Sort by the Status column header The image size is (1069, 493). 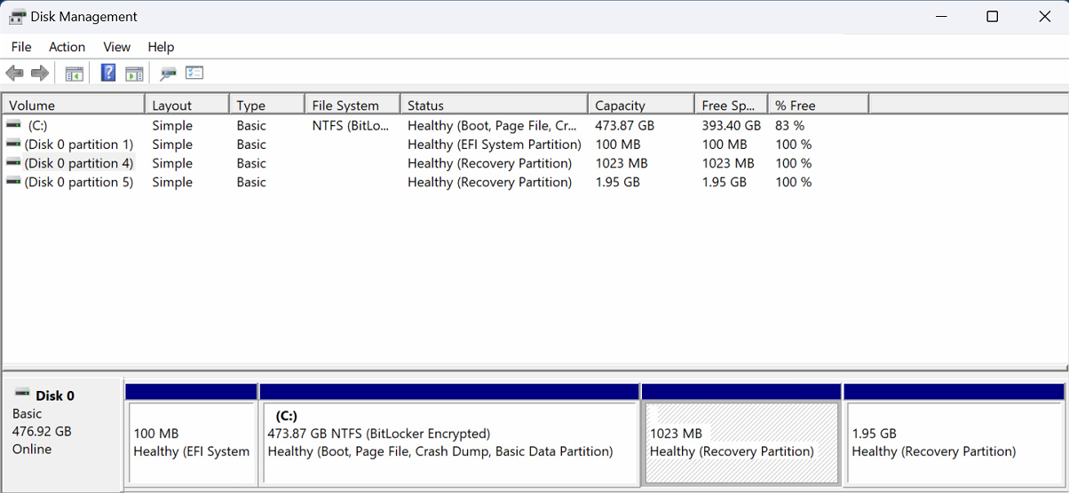point(495,105)
